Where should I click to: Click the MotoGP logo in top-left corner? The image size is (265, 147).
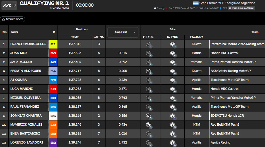[9, 6]
